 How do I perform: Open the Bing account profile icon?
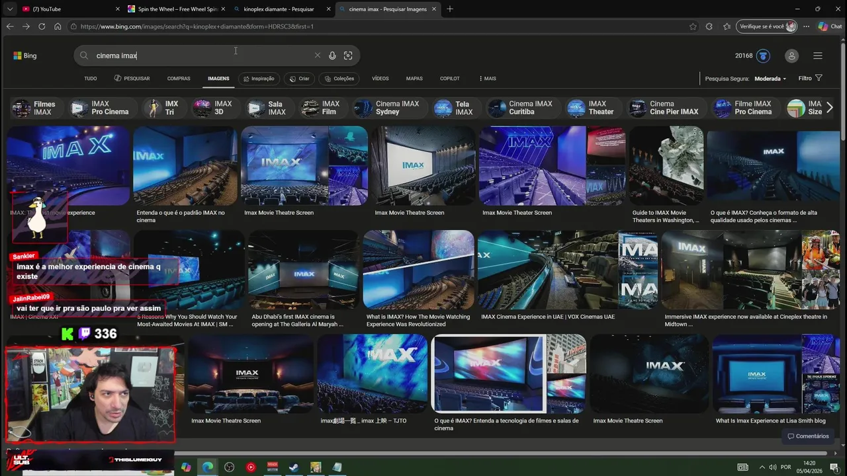click(x=791, y=56)
